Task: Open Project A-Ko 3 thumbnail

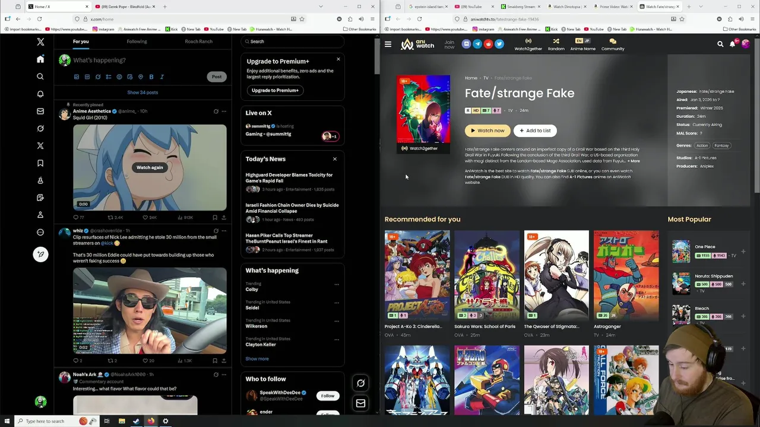Action: pos(417,275)
